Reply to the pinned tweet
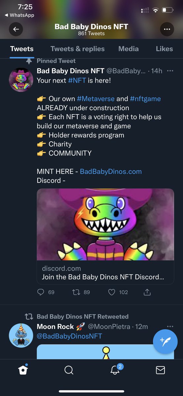 tap(46, 292)
